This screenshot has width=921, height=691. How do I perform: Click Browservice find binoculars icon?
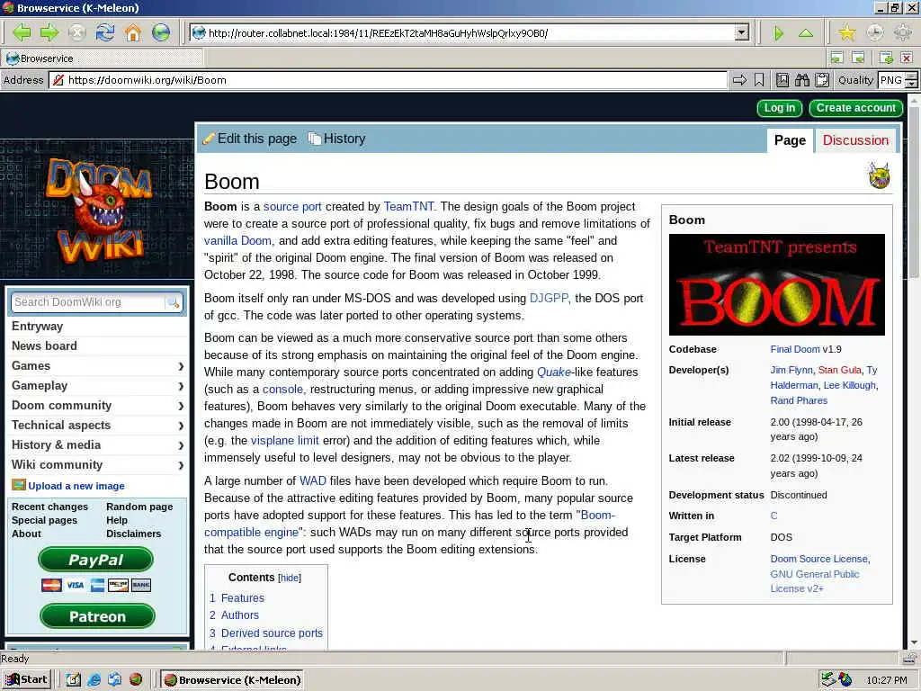coord(802,80)
